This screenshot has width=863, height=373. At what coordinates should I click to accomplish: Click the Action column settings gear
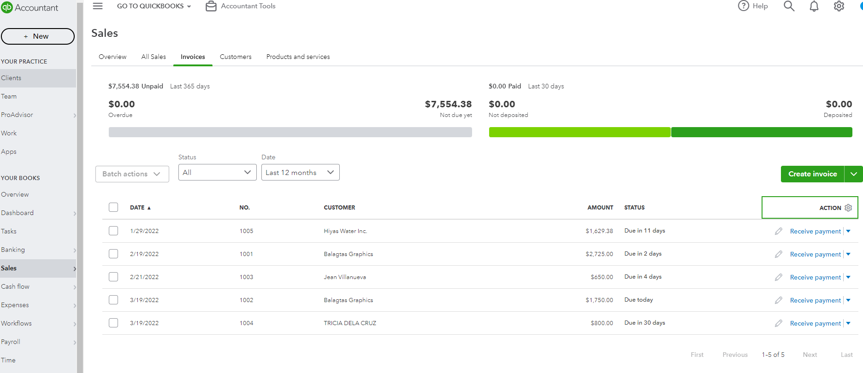[x=848, y=208]
